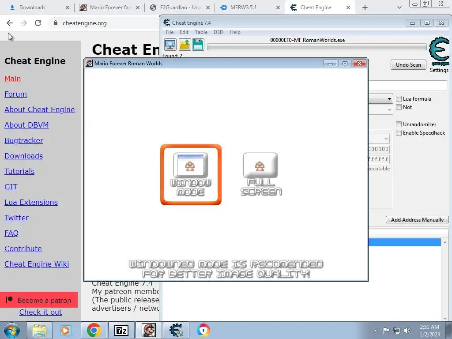Open Cheat Engine Table menu

(201, 32)
